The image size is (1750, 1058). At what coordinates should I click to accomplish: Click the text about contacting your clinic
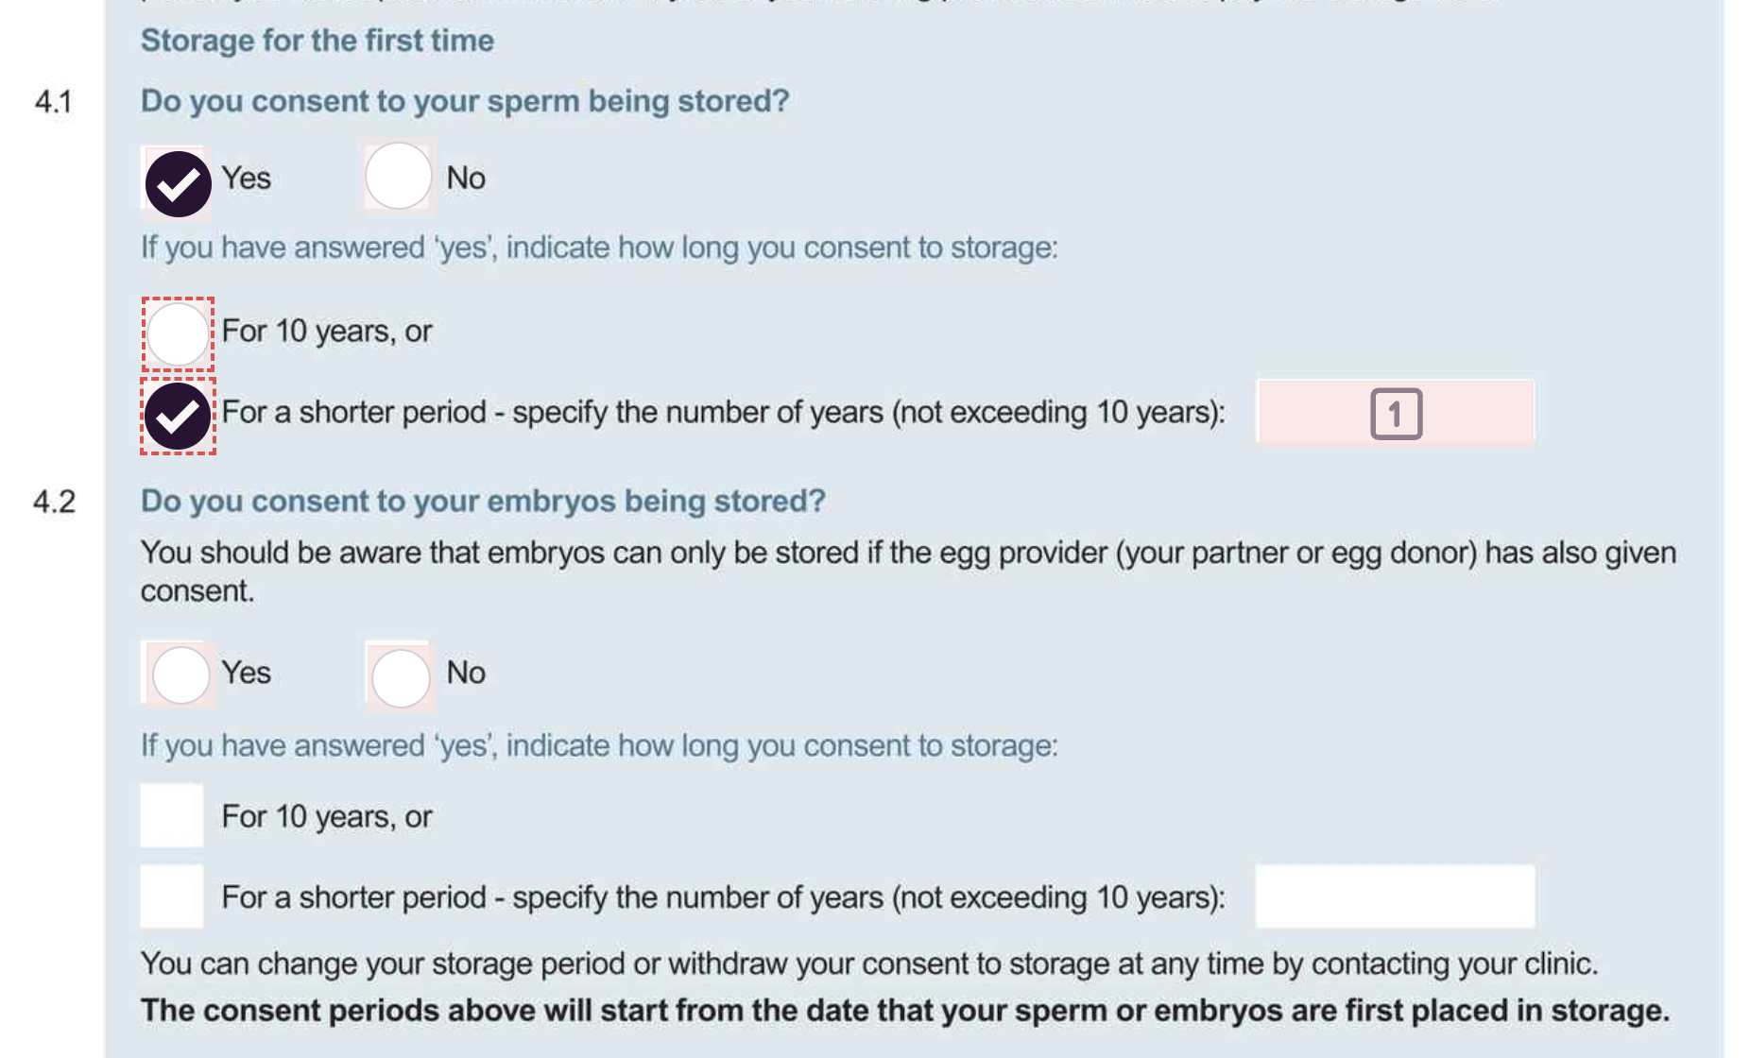point(869,964)
